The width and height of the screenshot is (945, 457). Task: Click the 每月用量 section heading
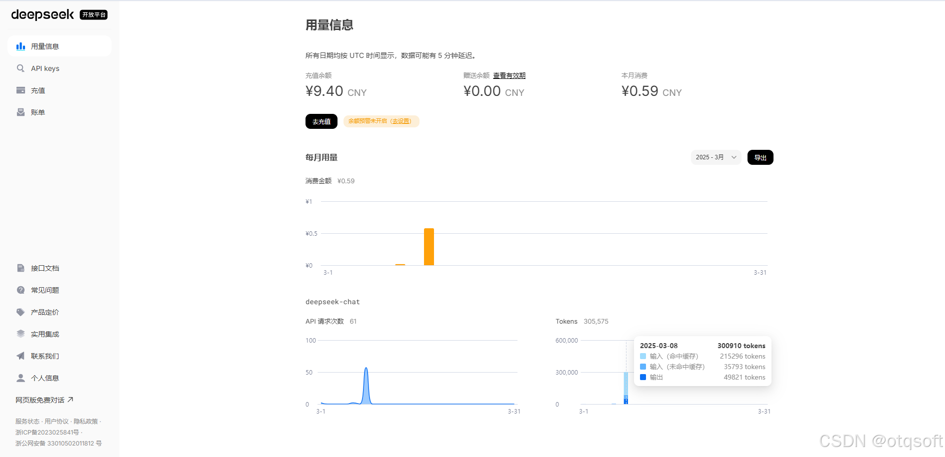click(321, 157)
